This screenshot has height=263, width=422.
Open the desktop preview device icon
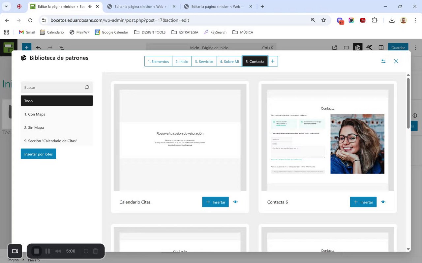click(x=346, y=48)
